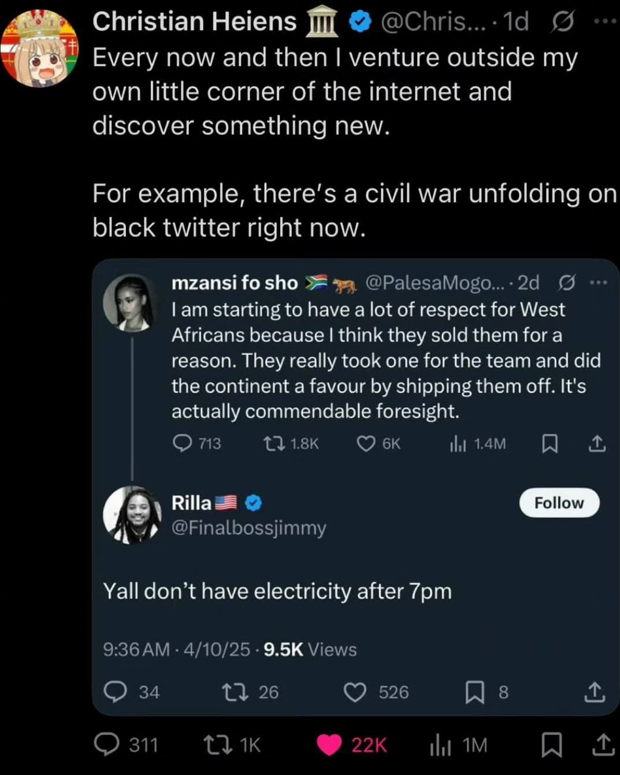Viewport: 620px width, 775px height.
Task: Reply to Christian Heiens' main tweet
Action: pos(107,744)
